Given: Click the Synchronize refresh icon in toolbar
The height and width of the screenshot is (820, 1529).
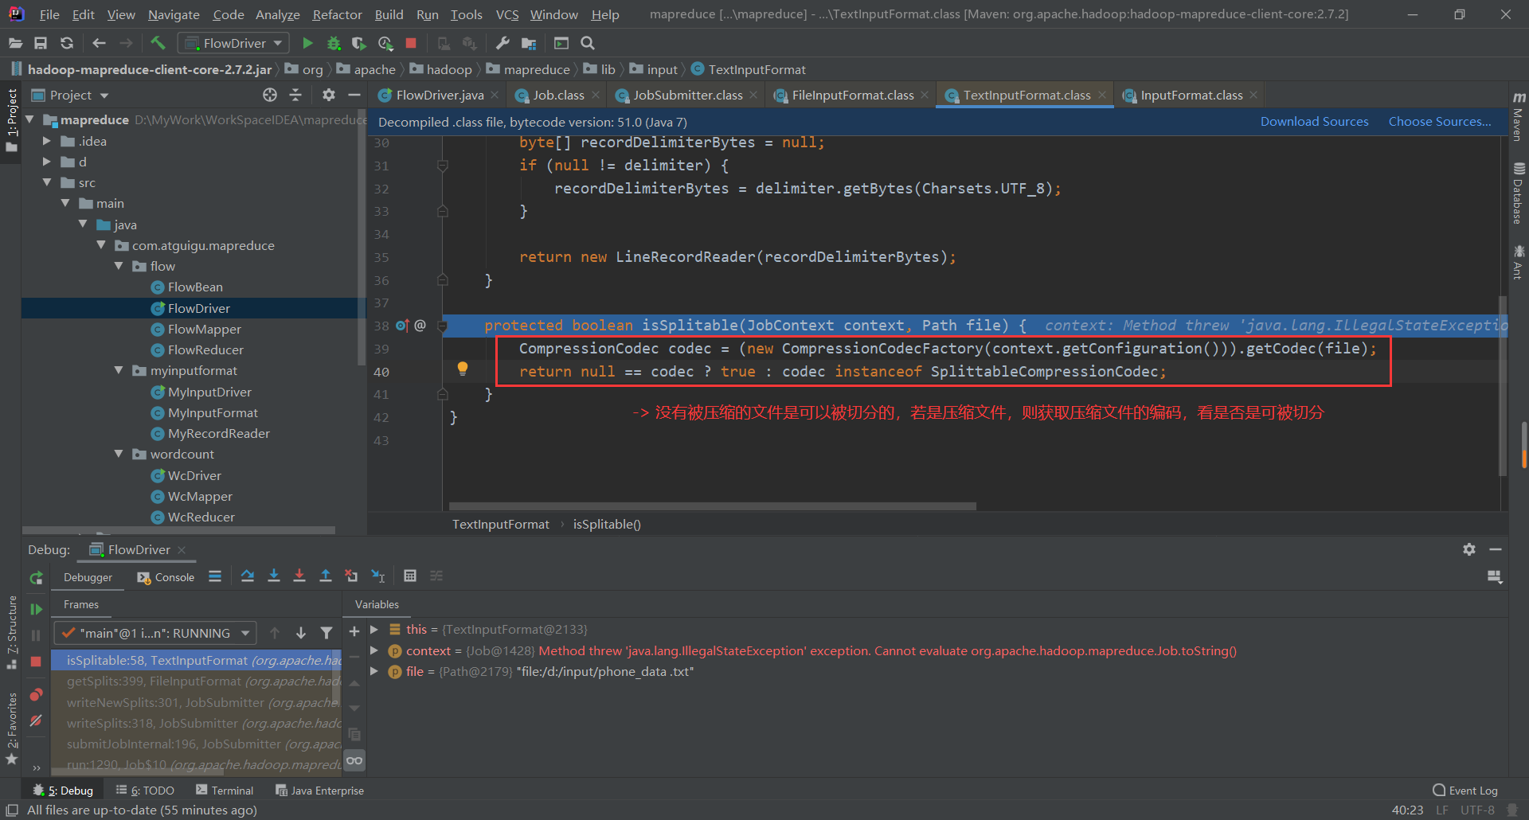Looking at the screenshot, I should coord(67,43).
